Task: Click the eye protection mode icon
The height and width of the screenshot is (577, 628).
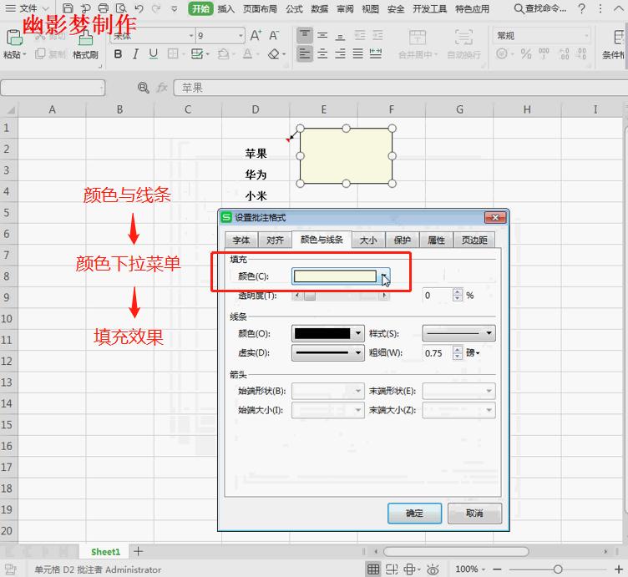Action: tap(433, 569)
